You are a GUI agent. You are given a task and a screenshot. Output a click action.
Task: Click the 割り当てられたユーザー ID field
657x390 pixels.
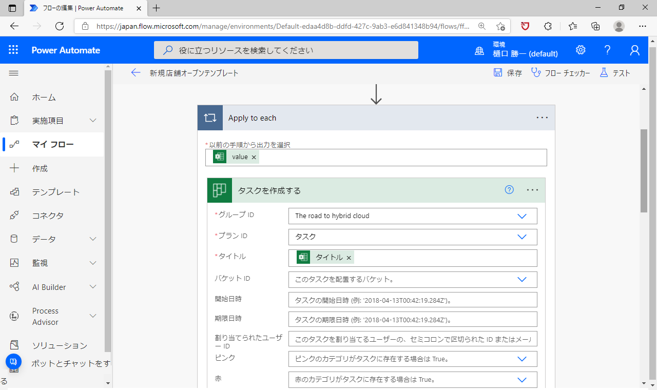tap(413, 339)
